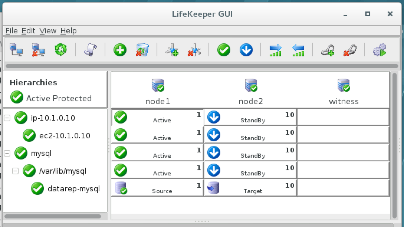The height and width of the screenshot is (227, 404).
Task: Click node2 StandBy icon for ip-10.1.0.10 row
Action: click(x=214, y=117)
